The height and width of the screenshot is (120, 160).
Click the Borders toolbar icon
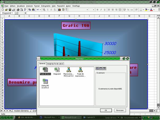pyautogui.click(x=141, y=10)
